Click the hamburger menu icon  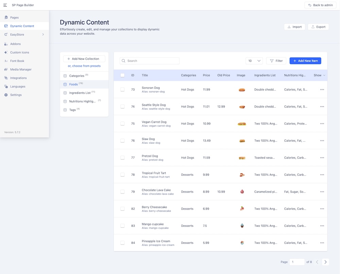coord(5,5)
